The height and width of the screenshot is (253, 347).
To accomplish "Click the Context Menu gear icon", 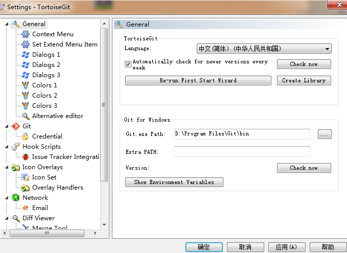I will (x=26, y=34).
